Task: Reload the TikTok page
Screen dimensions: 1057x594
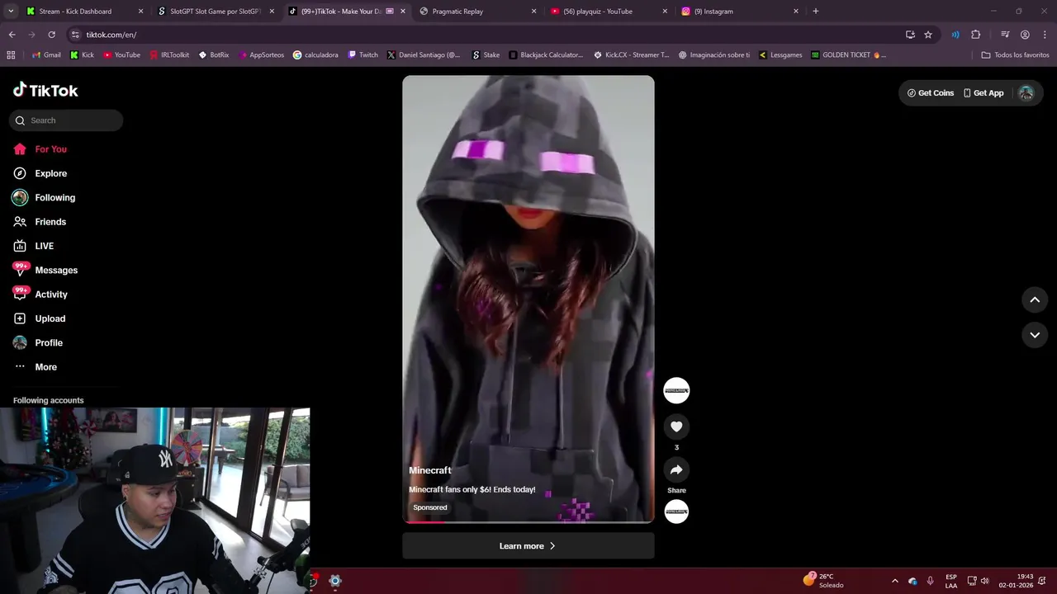Action: point(51,35)
